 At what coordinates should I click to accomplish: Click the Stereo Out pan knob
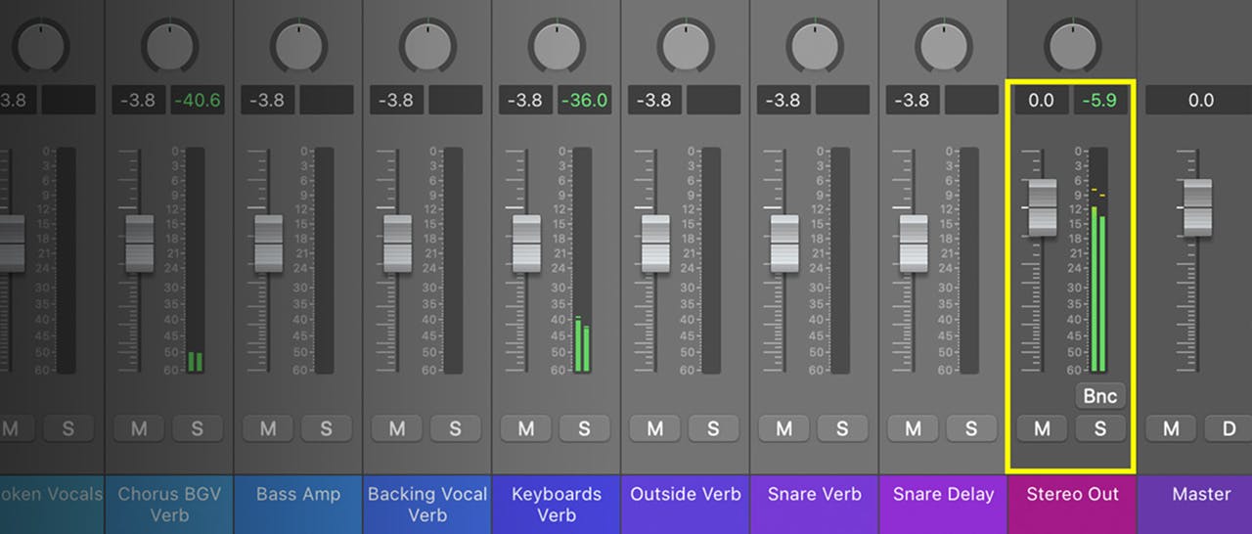1073,44
